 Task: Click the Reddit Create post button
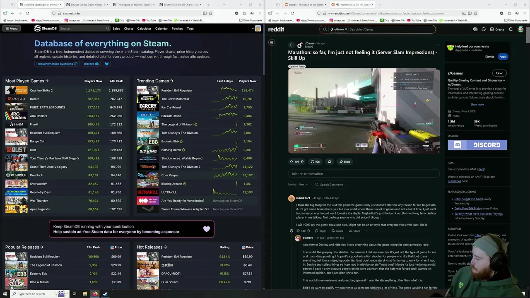coord(497,29)
